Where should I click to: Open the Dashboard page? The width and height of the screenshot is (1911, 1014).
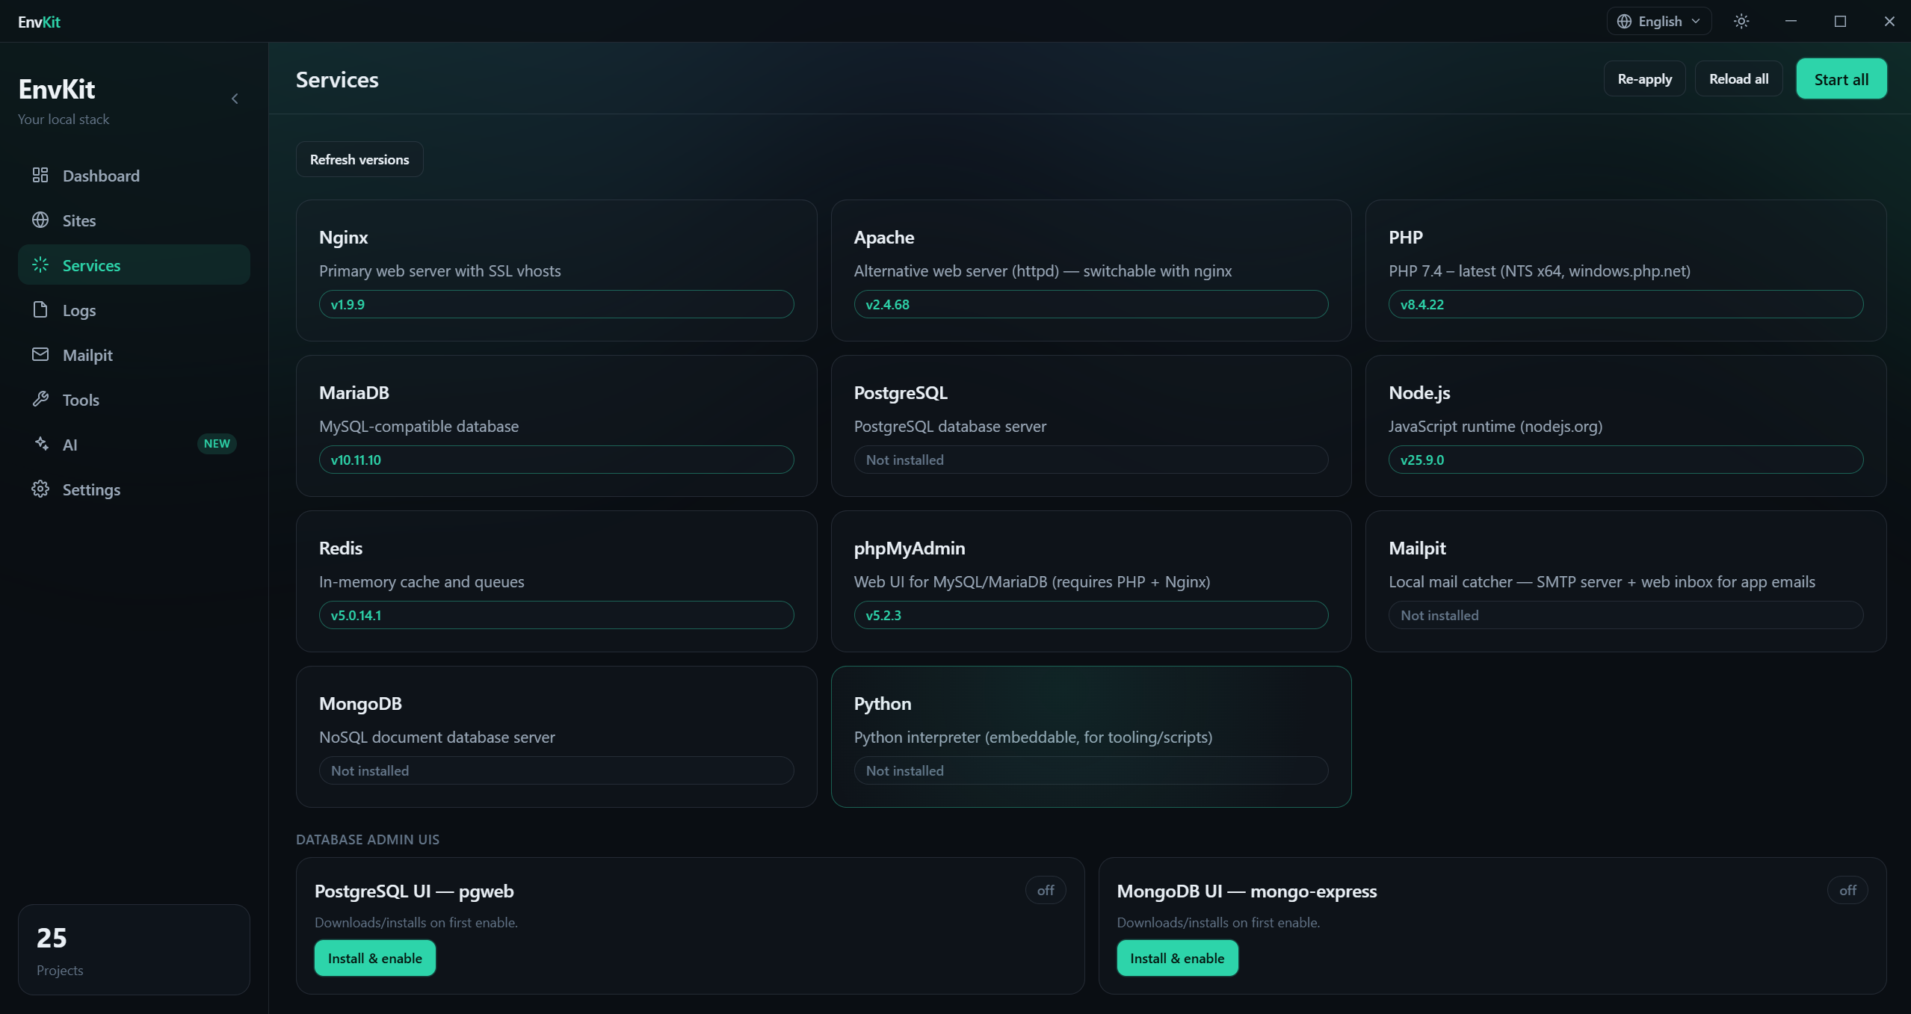tap(134, 175)
